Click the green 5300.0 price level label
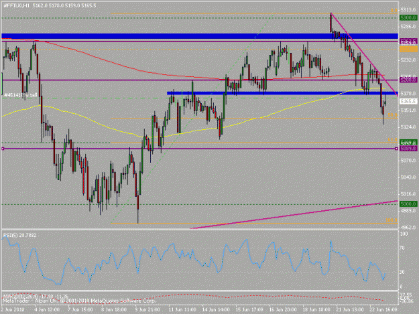The height and width of the screenshot is (314, 419). pyautogui.click(x=408, y=18)
